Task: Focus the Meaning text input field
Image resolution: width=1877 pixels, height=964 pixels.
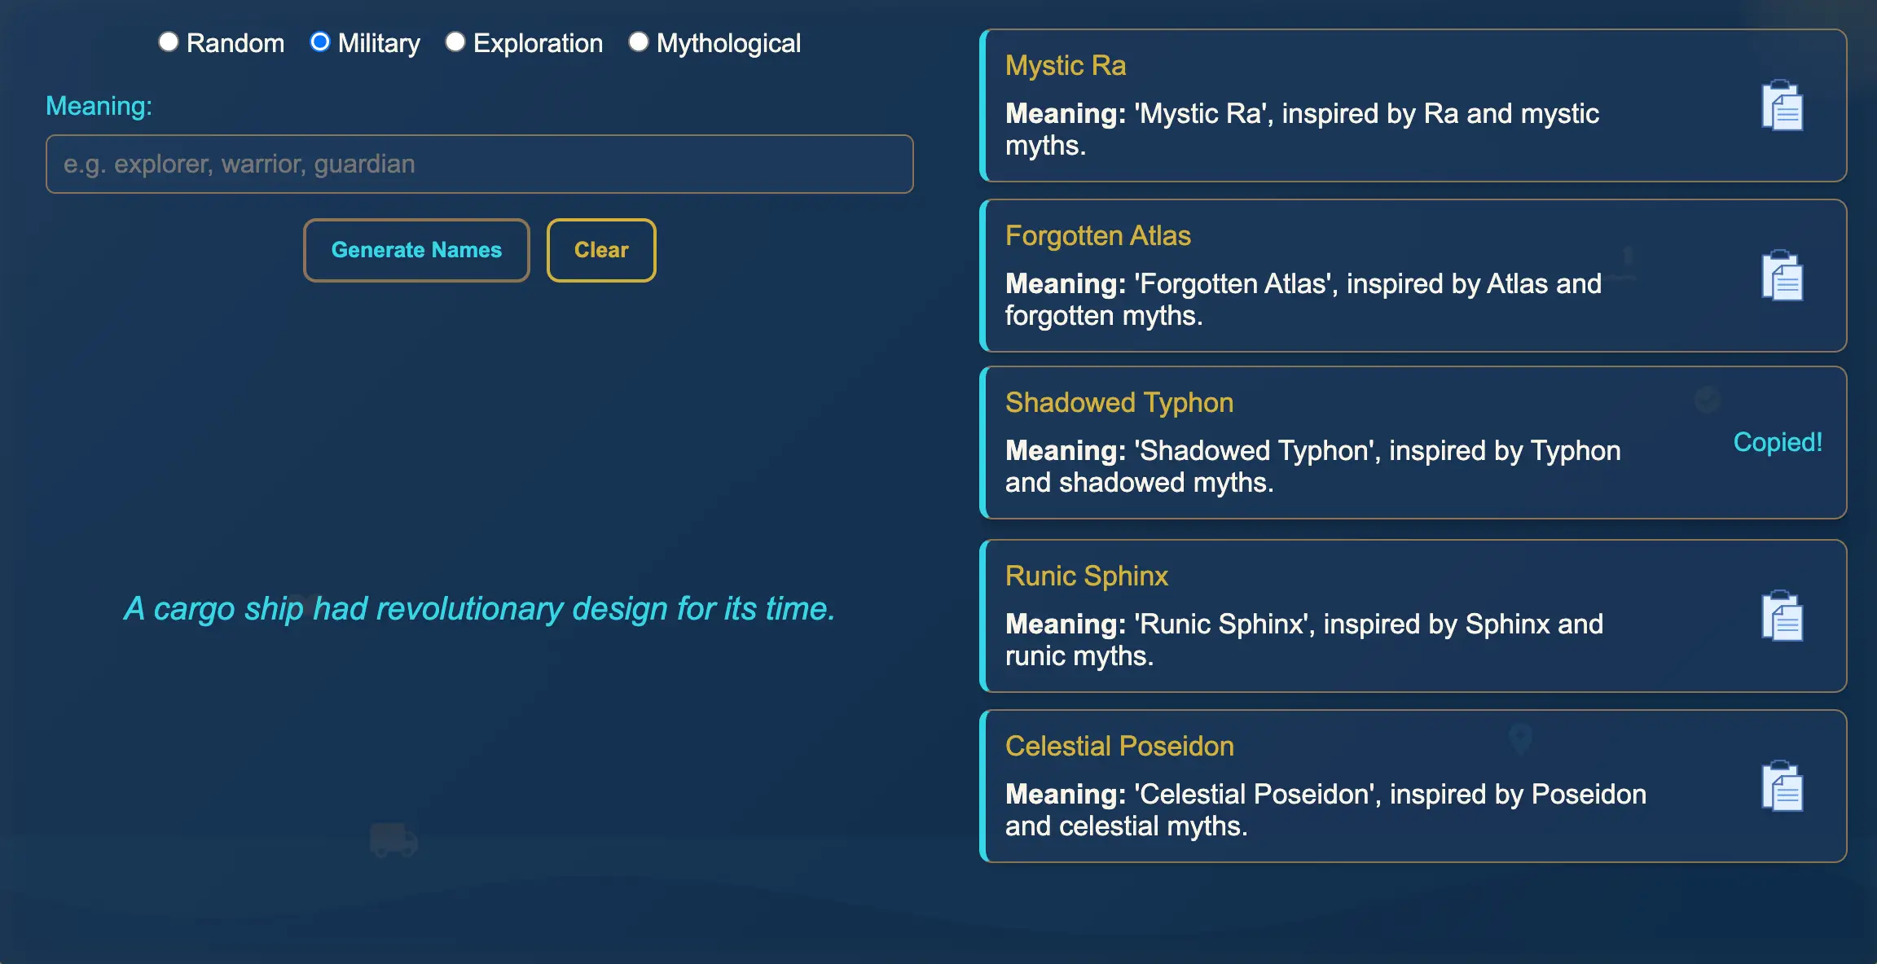Action: pos(479,164)
